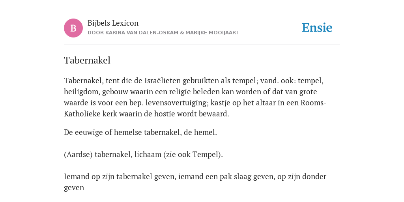This screenshot has width=404, height=202.
Task: Click the trailing word 'geven' on last line
Action: 74,188
